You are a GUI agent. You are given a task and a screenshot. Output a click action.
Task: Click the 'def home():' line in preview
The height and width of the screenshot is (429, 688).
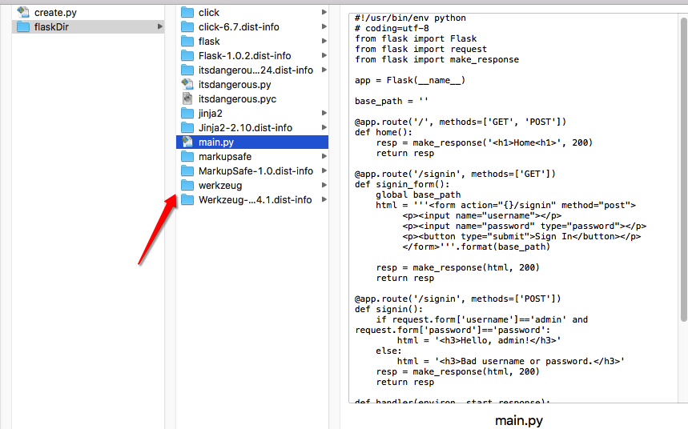[x=384, y=132]
